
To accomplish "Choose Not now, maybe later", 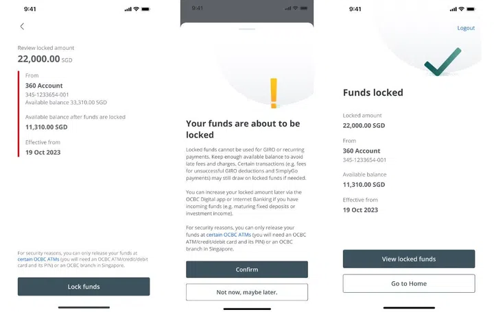I will 246,292.
